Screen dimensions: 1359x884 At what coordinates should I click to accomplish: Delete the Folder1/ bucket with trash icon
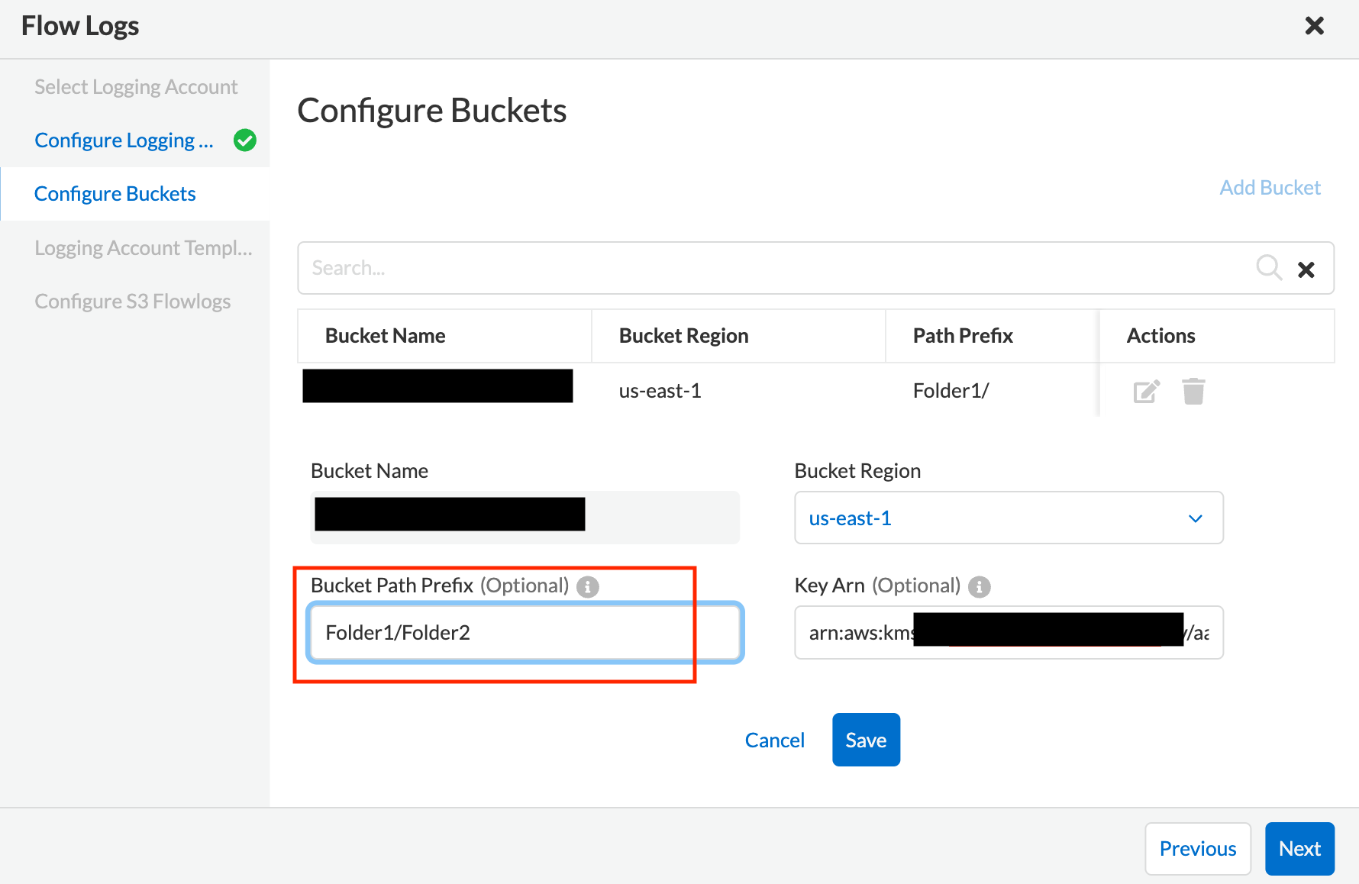coord(1193,392)
